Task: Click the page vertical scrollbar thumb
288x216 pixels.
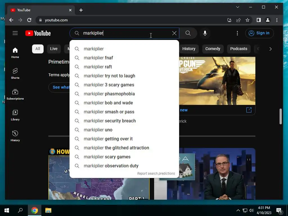Action: [x=281, y=116]
